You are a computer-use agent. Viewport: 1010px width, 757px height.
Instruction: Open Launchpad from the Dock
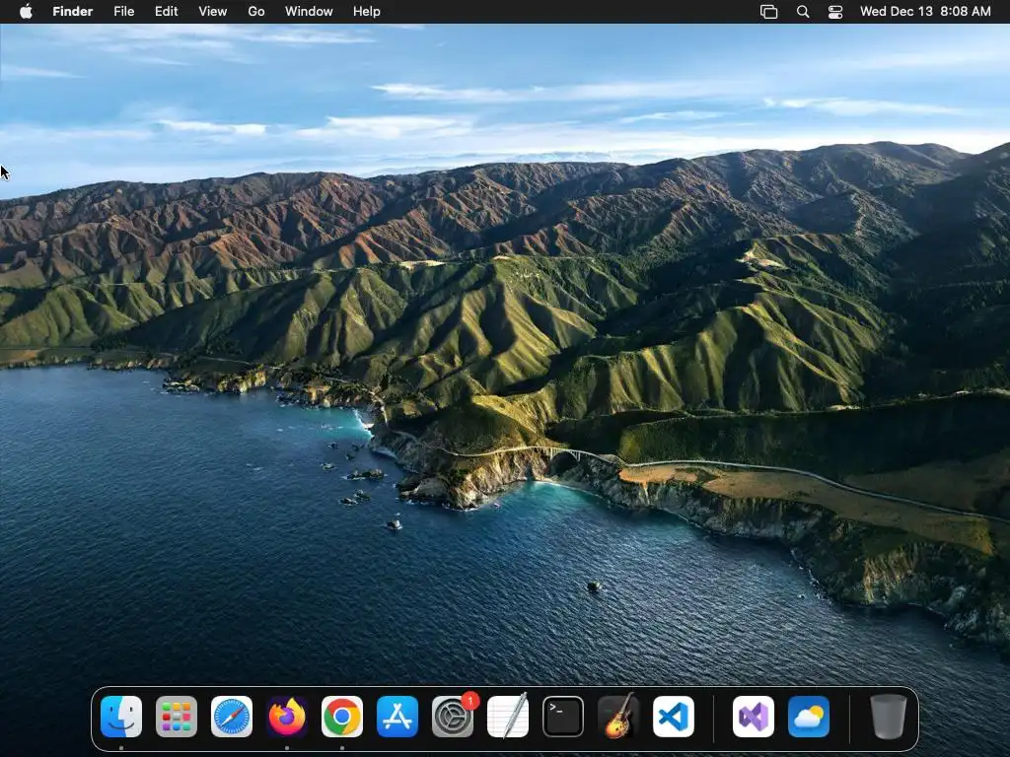pyautogui.click(x=177, y=717)
